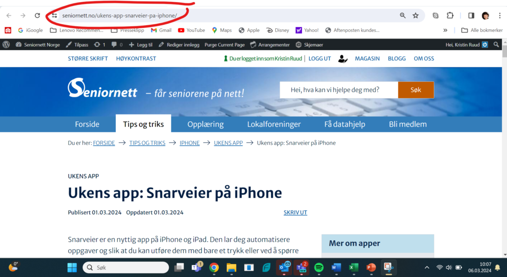The width and height of the screenshot is (507, 277).
Task: Launch Excel from the taskbar
Action: pyautogui.click(x=354, y=268)
